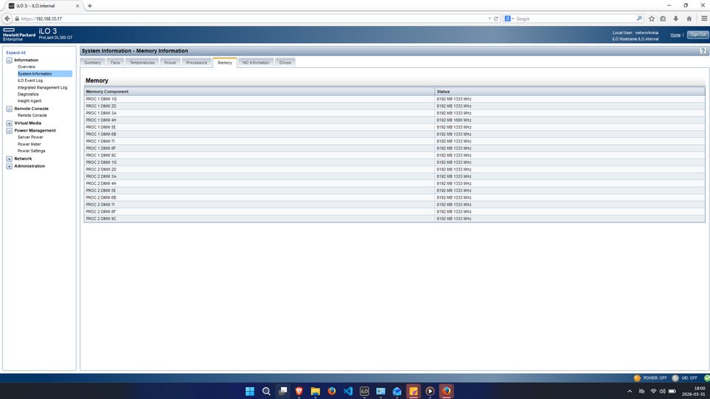Click the search magnifier in the Google box
Image resolution: width=710 pixels, height=399 pixels.
point(639,18)
